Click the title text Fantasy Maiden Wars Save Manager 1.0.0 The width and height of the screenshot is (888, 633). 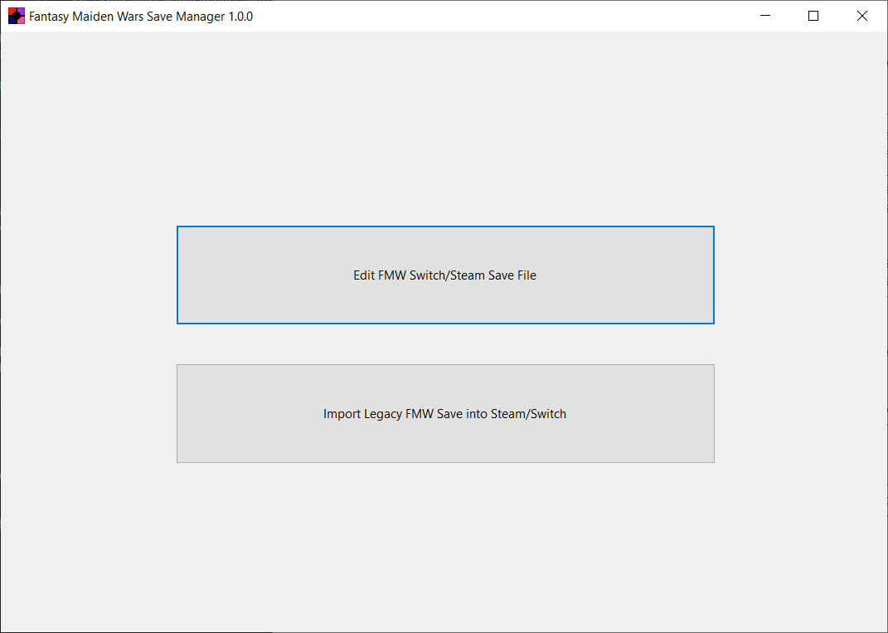coord(141,17)
